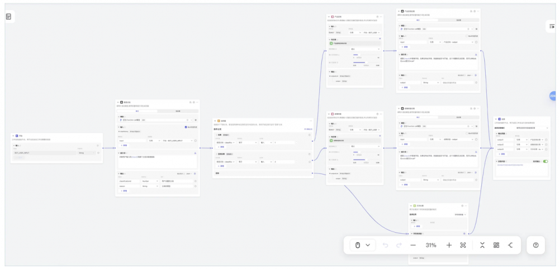Click the zoom in plus button

[449, 245]
